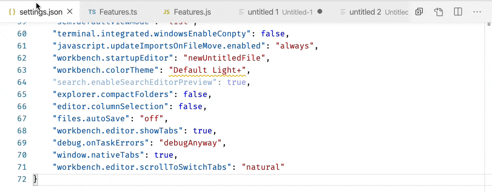Click line number 72 in the gutter
Screen dimensions: 492x192
click(22, 179)
